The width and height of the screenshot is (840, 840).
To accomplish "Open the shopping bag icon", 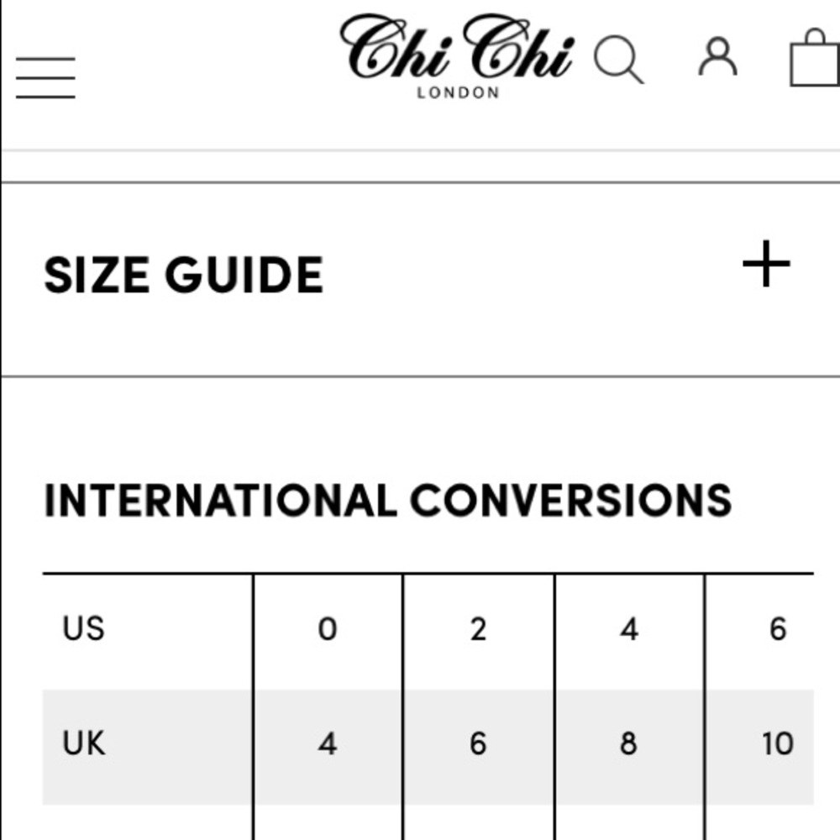I will tap(815, 57).
